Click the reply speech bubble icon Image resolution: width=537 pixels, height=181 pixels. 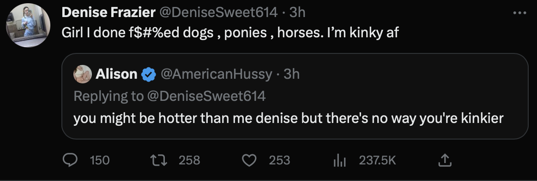[71, 160]
